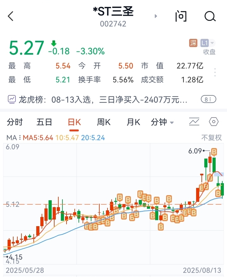Tap the 10:5.47 moving average value
Screen dimensions: 227x277
pyautogui.click(x=67, y=138)
